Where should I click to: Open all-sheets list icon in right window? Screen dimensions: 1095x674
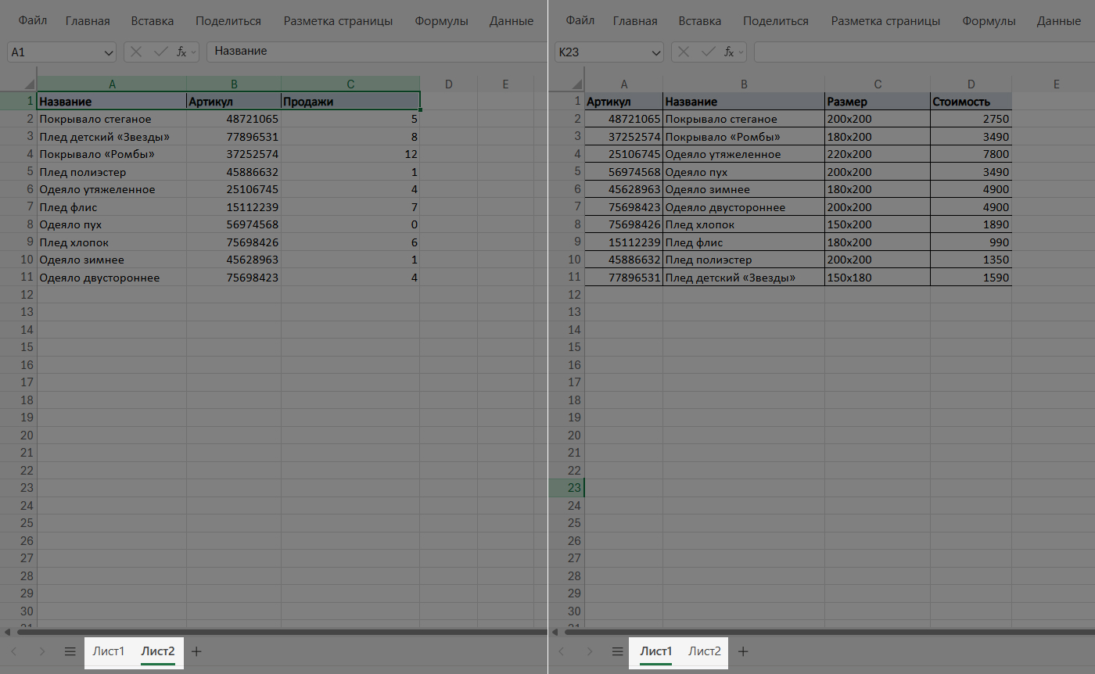pyautogui.click(x=617, y=651)
